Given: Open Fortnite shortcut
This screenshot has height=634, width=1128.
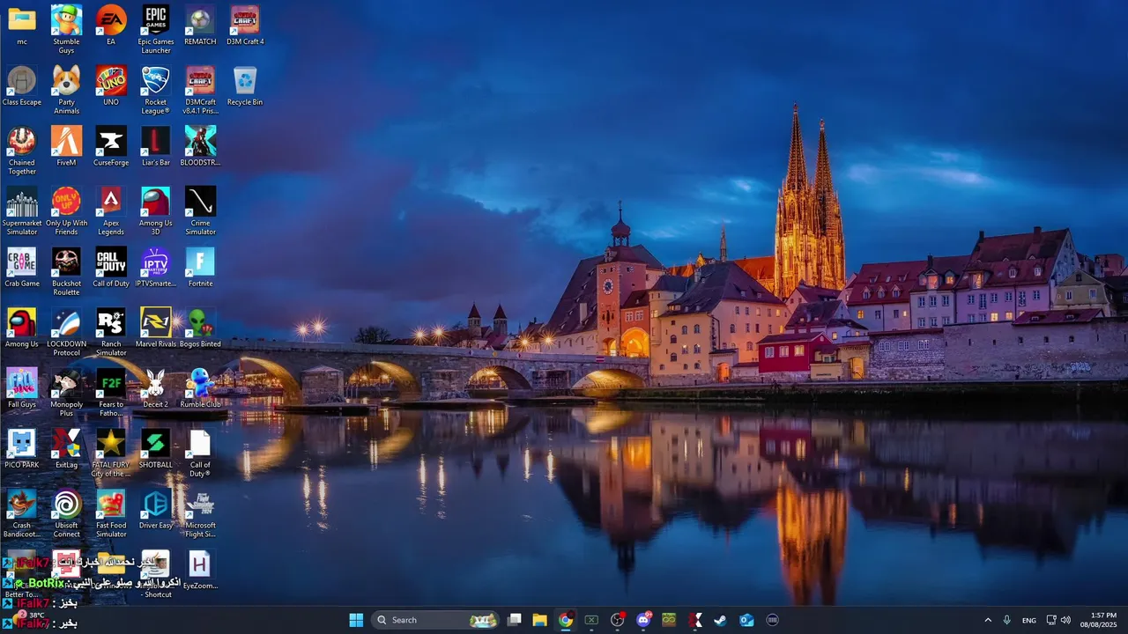Looking at the screenshot, I should (200, 268).
